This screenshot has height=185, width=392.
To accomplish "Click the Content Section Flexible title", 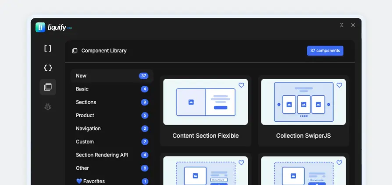I will (x=206, y=136).
